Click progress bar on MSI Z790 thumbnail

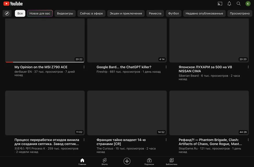(x=45, y=62)
